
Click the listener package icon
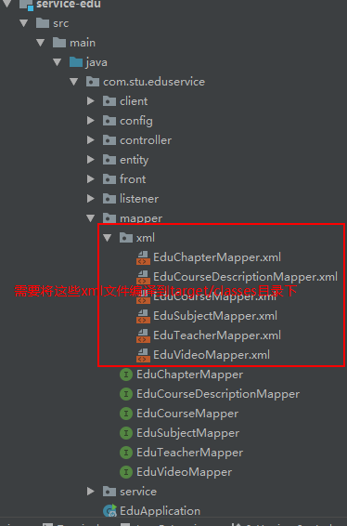tap(109, 198)
